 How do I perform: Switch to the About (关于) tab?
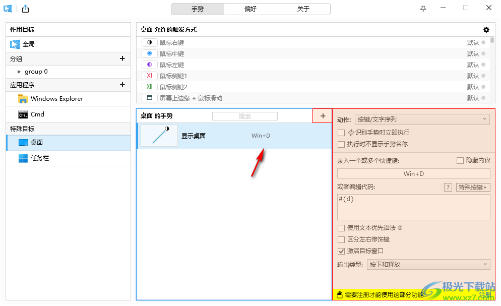303,9
